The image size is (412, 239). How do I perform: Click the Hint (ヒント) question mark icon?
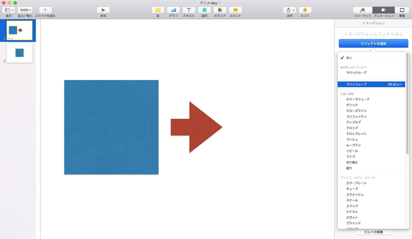305,10
